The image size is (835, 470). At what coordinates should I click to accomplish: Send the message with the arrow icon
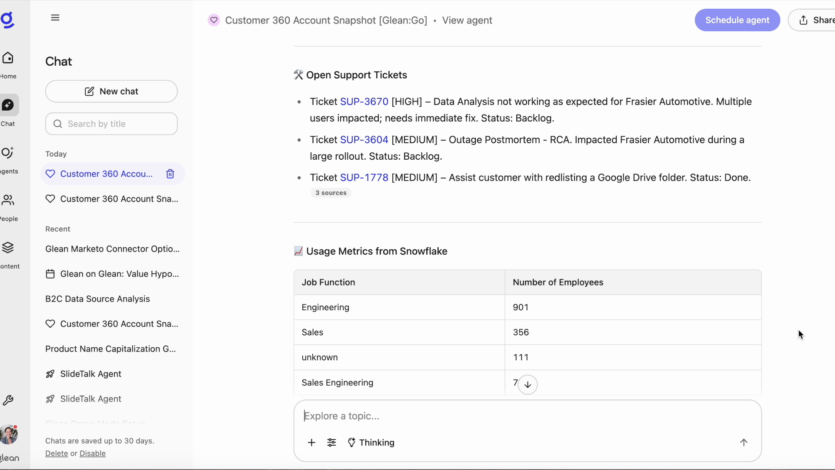744,442
